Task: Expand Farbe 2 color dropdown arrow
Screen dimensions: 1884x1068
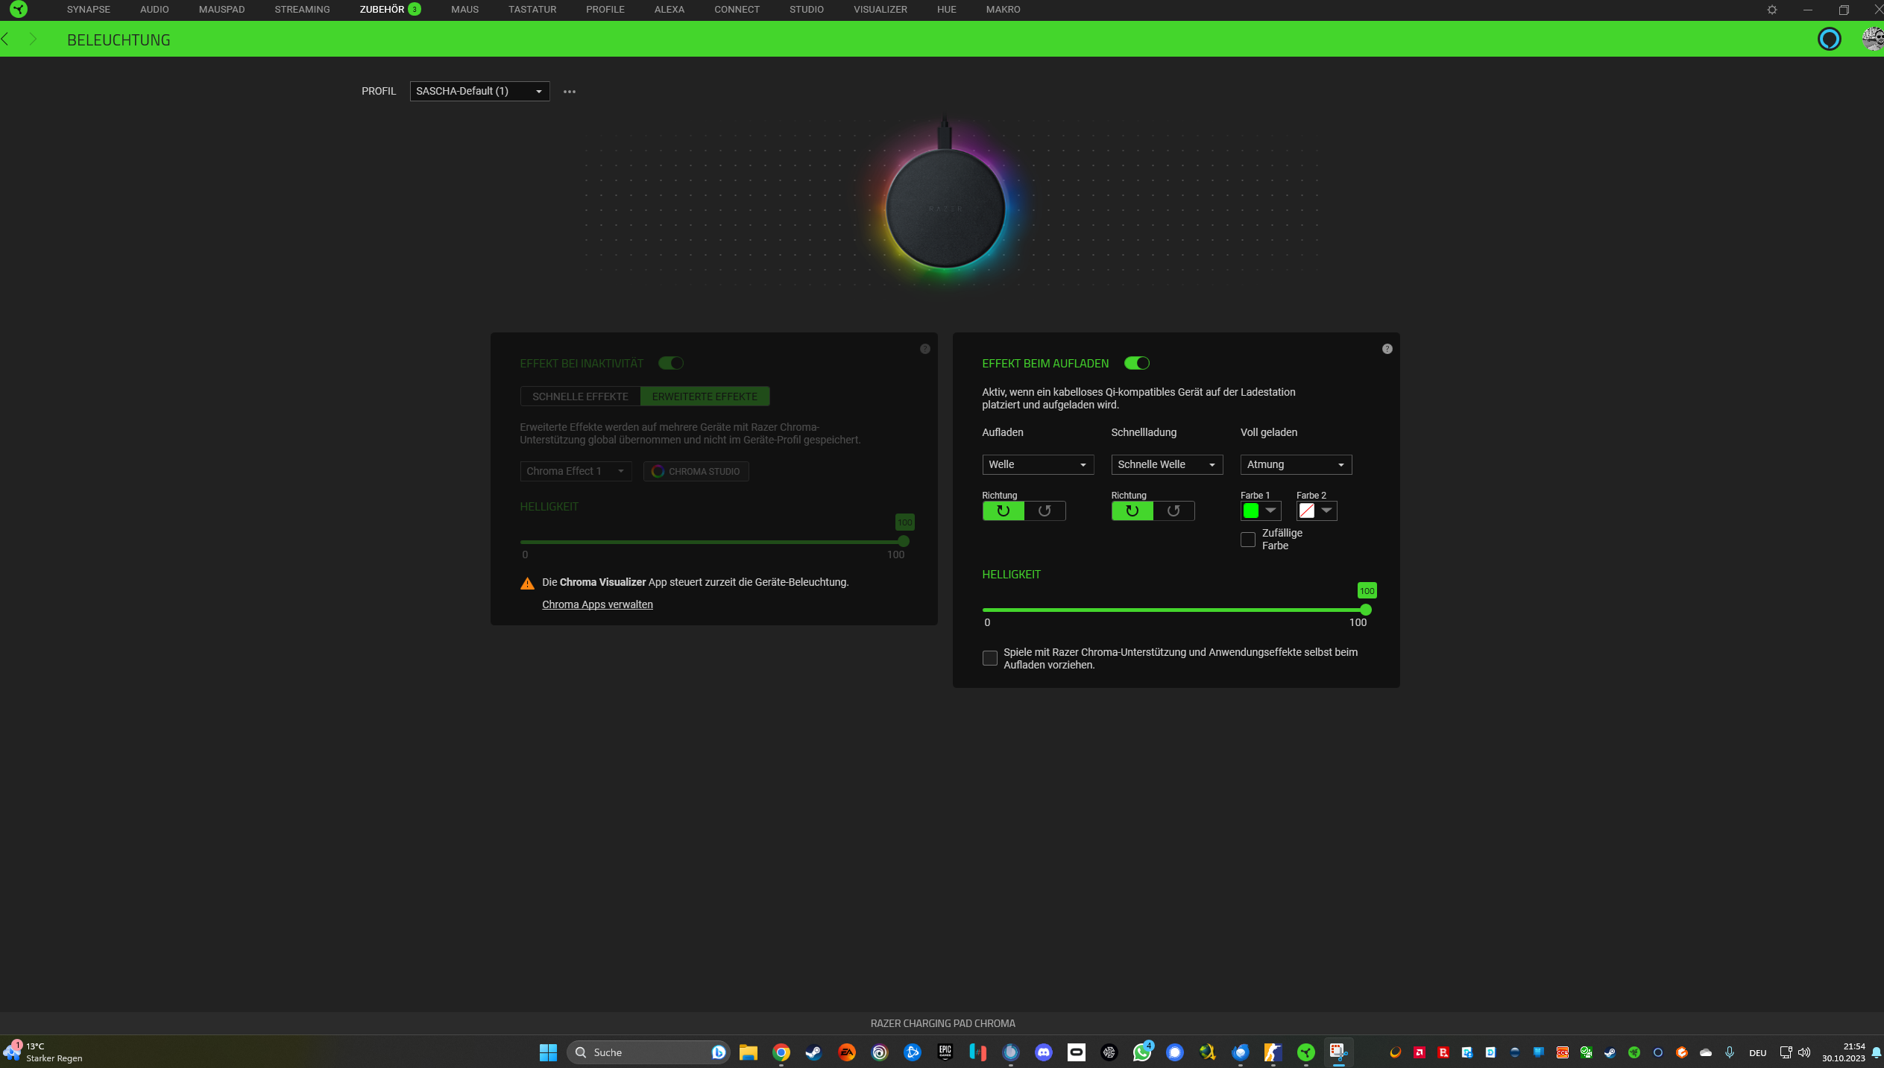Action: point(1326,511)
